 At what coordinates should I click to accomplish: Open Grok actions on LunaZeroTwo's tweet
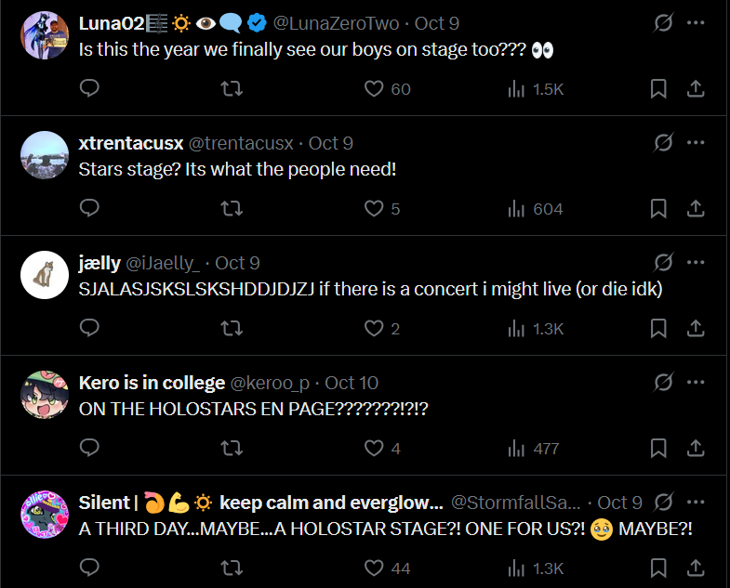click(x=663, y=23)
